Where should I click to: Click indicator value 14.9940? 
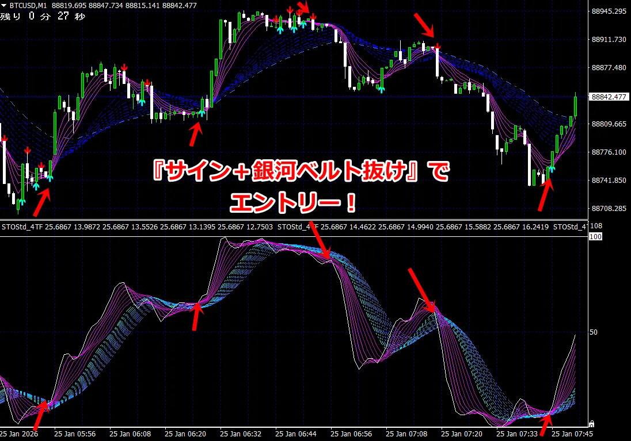pyautogui.click(x=420, y=227)
